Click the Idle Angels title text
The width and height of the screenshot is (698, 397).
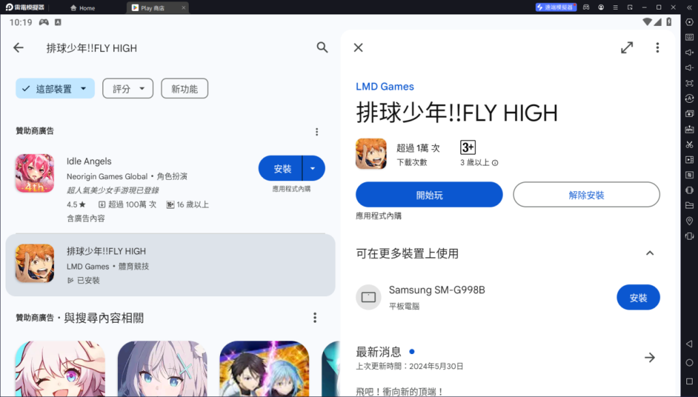tap(89, 161)
